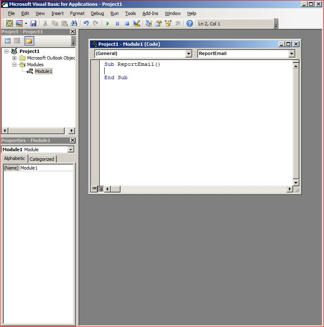Image resolution: width=324 pixels, height=327 pixels.
Task: Open the Format menu
Action: [x=77, y=13]
